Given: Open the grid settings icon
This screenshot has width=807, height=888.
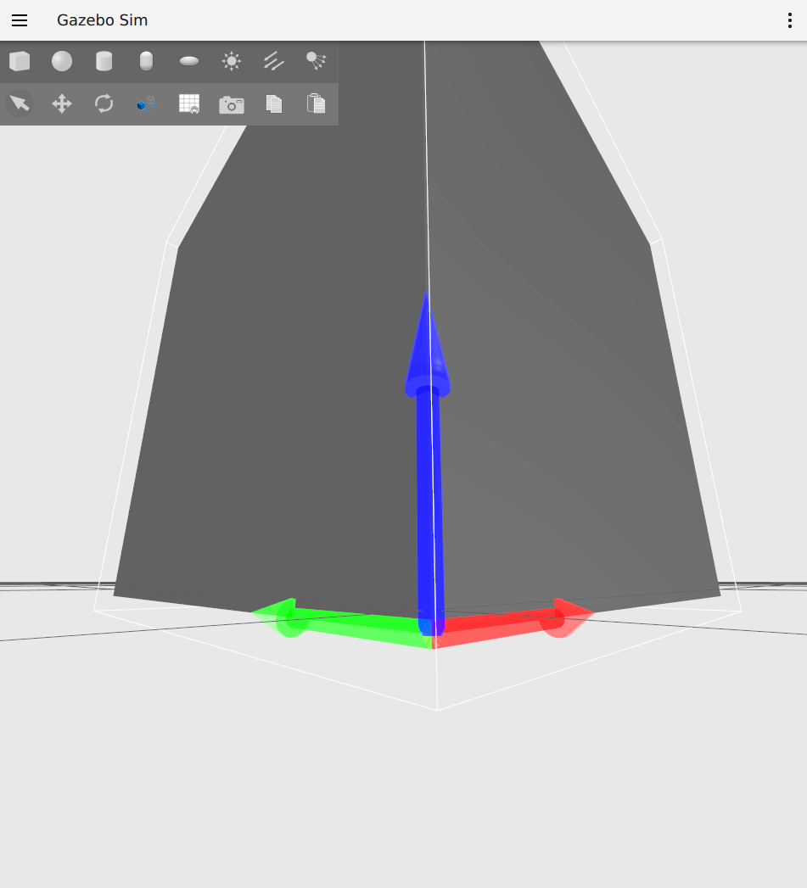Looking at the screenshot, I should pyautogui.click(x=189, y=103).
